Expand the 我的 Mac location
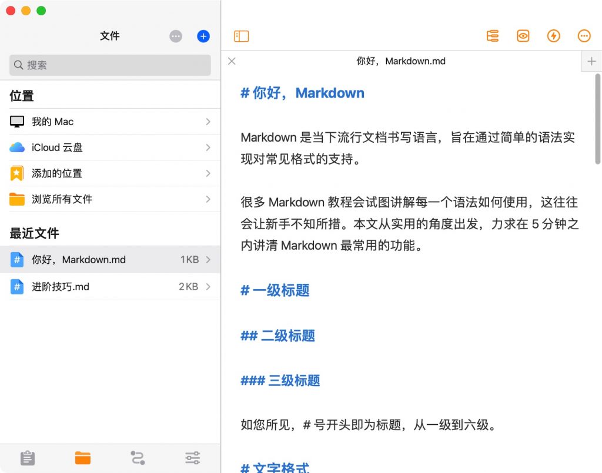602x473 pixels. pos(110,122)
